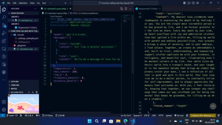This screenshot has width=222, height=125.
Task: Open notifications bell in status bar
Action: click(x=219, y=116)
